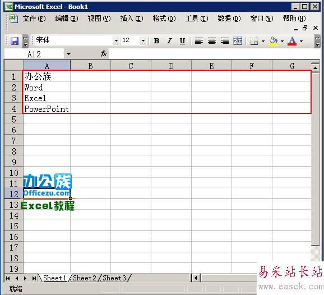This screenshot has width=324, height=295.
Task: Switch to the Sheet3 tab
Action: pos(114,278)
